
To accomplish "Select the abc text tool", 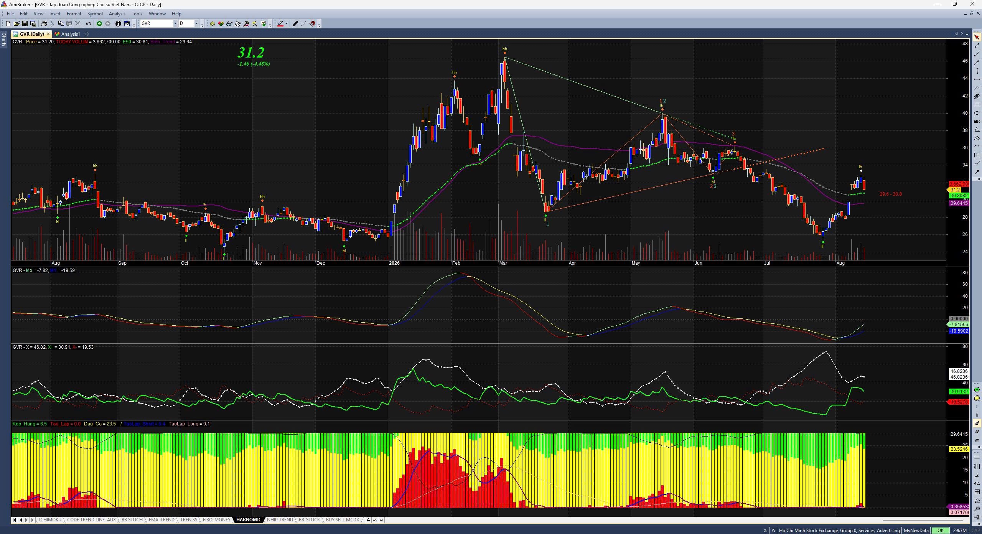I will coord(977,122).
